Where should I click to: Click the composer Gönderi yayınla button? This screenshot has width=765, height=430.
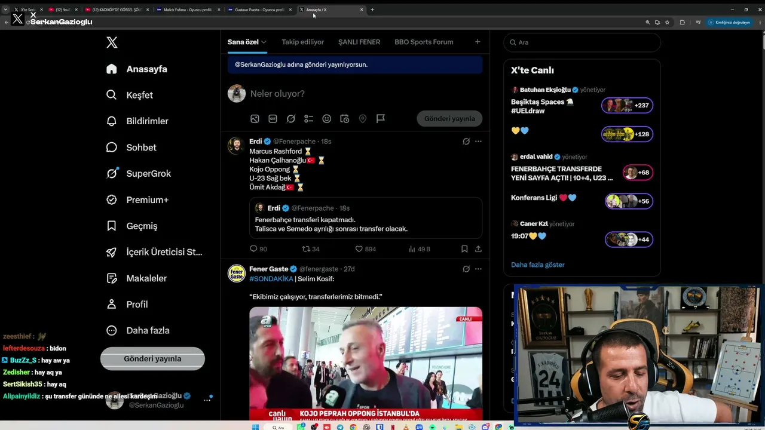449,119
